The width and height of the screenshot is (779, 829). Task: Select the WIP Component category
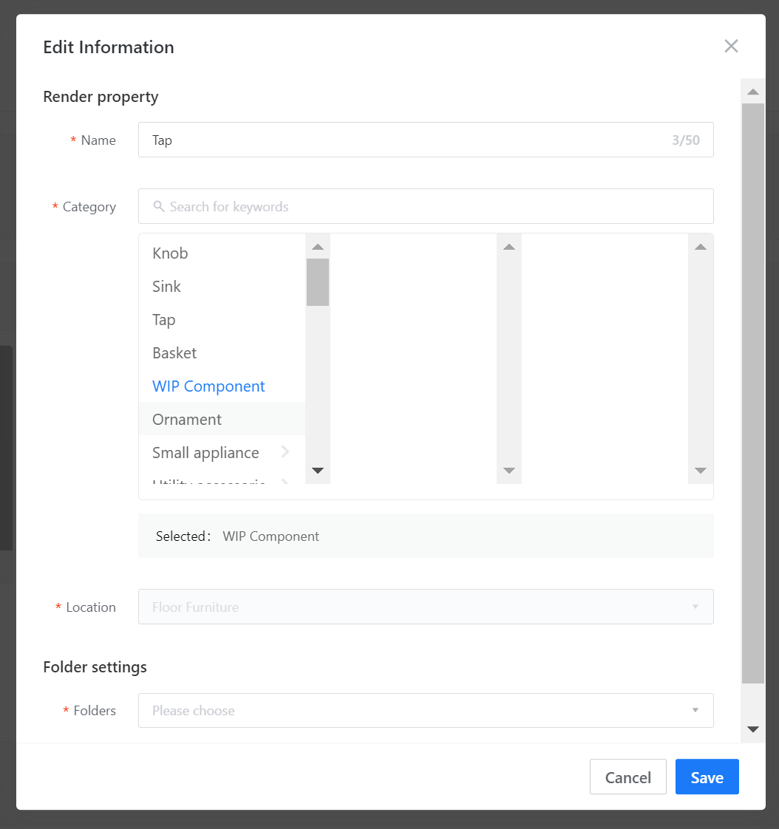coord(208,386)
